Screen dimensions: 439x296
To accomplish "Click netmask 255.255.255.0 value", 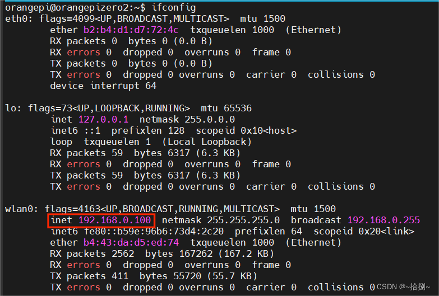I will (243, 220).
